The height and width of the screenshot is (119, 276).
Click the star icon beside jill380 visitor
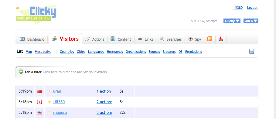pyautogui.click(x=49, y=102)
